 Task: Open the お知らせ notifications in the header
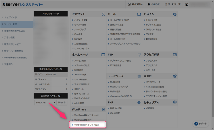pos(154,4)
